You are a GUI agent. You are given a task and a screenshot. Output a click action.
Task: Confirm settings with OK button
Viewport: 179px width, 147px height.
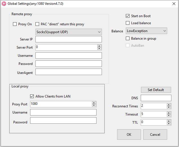(x=129, y=134)
